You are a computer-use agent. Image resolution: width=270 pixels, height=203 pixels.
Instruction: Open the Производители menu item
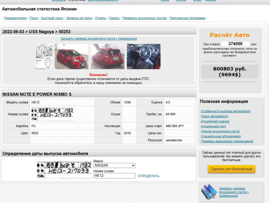15,18
